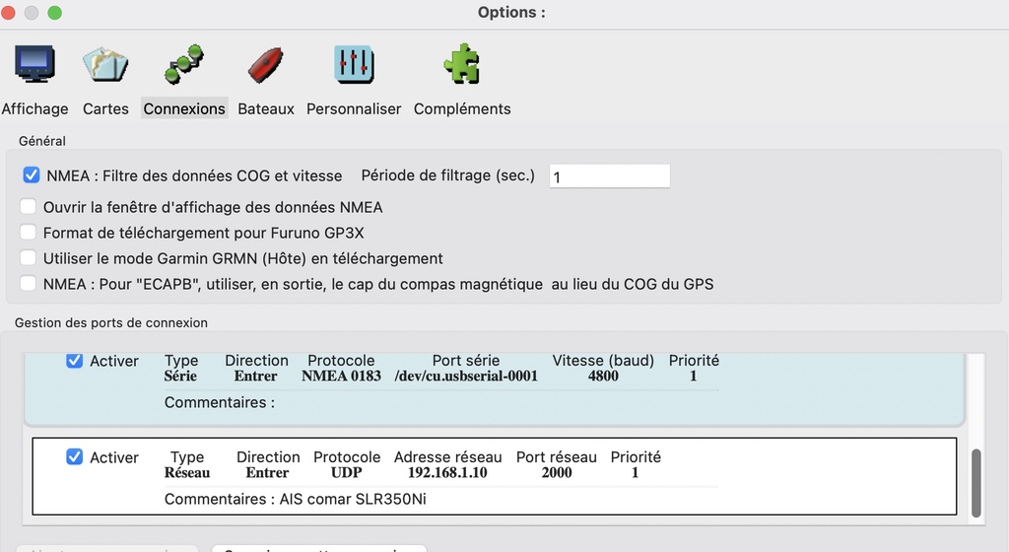1009x552 pixels.
Task: Select the AIS comar SLR350Ni connection entry
Action: coord(495,476)
